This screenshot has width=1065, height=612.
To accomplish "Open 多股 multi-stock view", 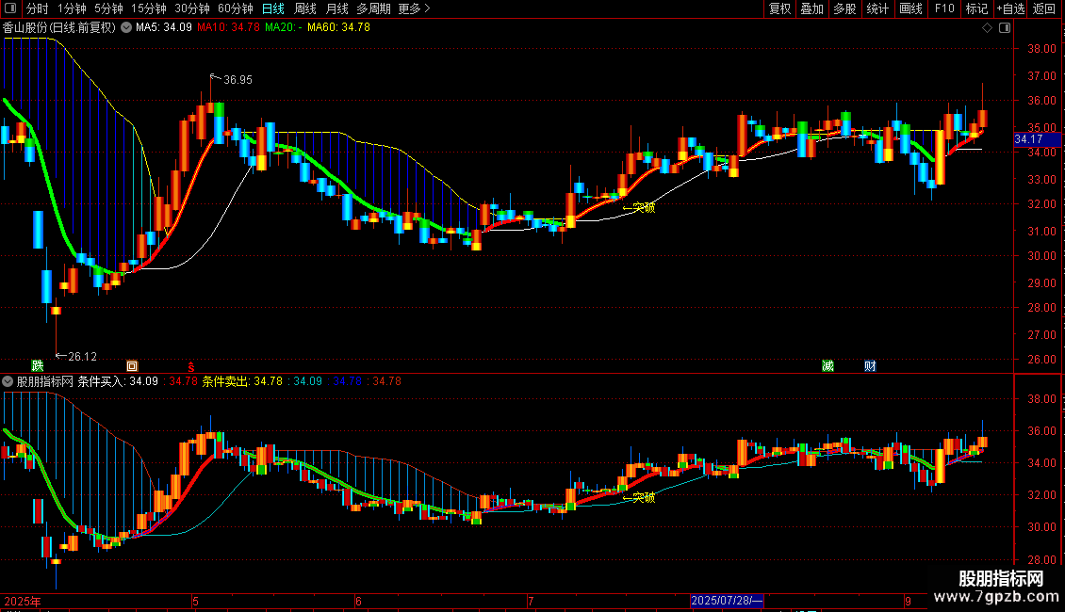I will pos(844,8).
